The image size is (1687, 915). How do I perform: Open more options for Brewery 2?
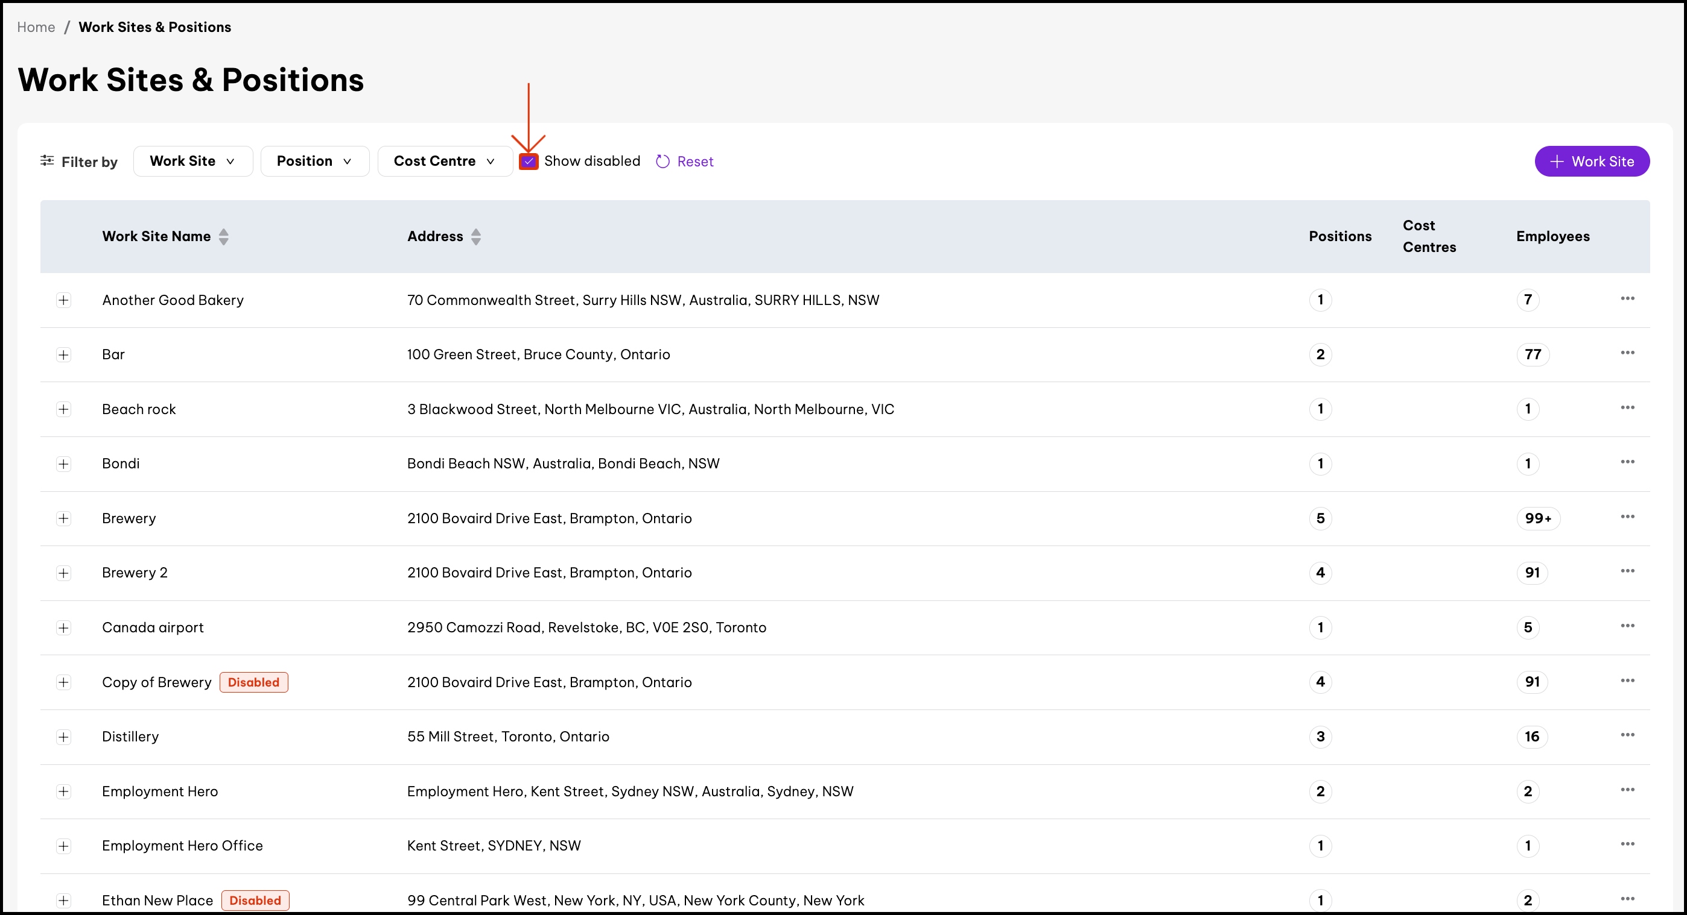[x=1627, y=571]
